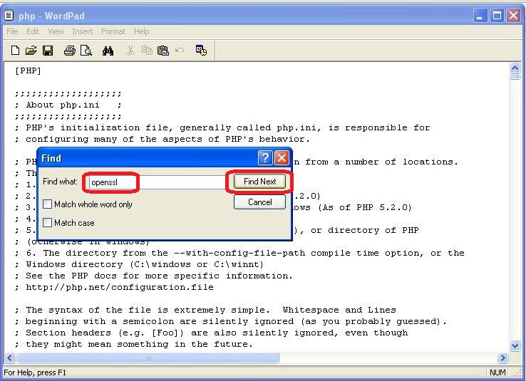Image resolution: width=526 pixels, height=381 pixels.
Task: Open the View menu
Action: [56, 31]
